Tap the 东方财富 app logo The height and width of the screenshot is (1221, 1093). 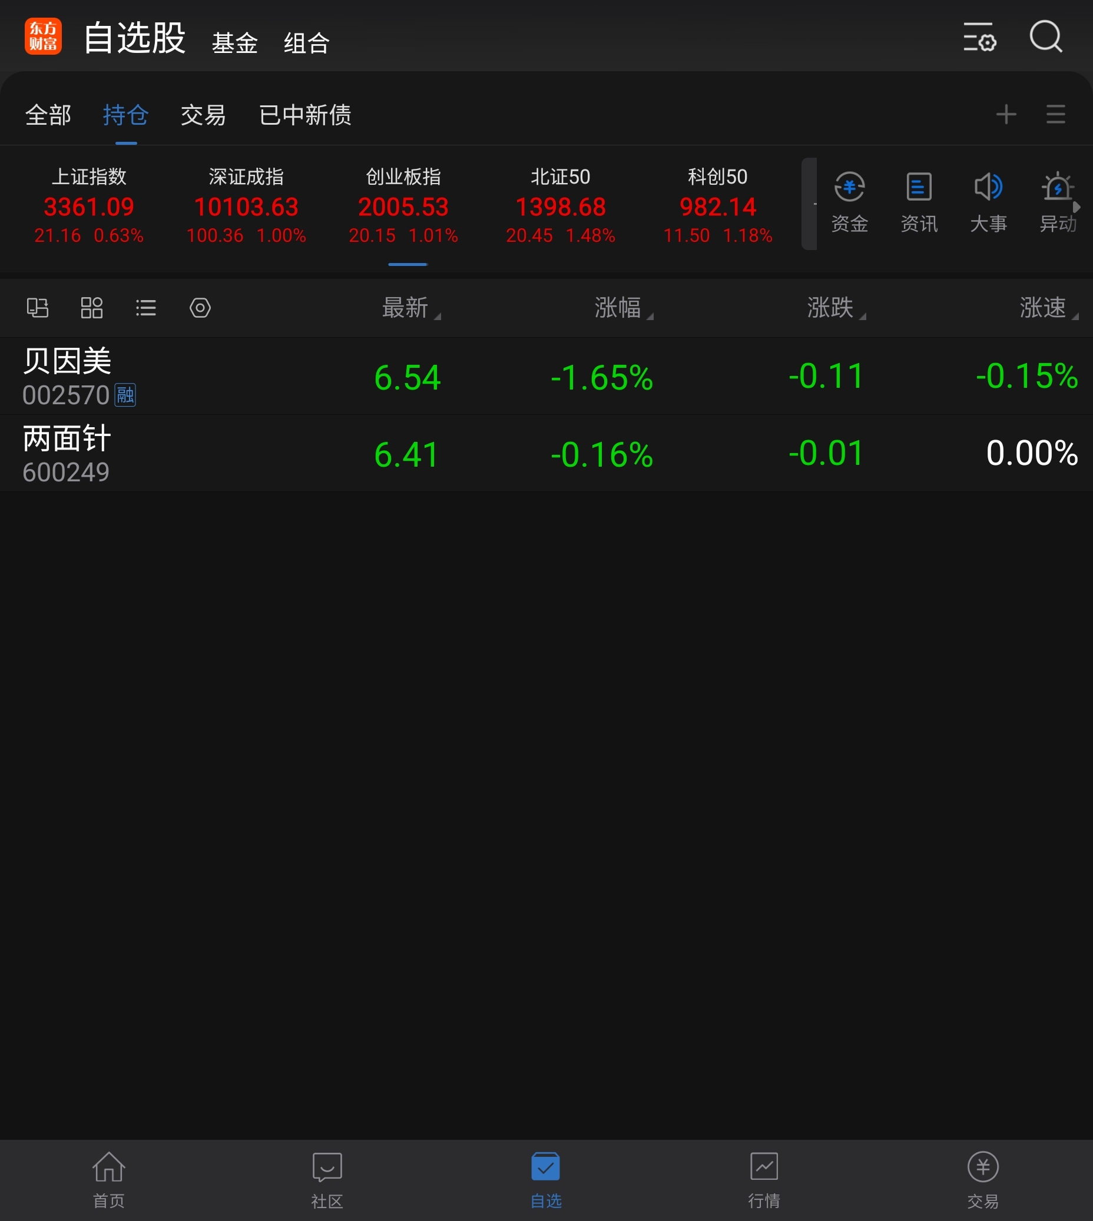pos(42,36)
